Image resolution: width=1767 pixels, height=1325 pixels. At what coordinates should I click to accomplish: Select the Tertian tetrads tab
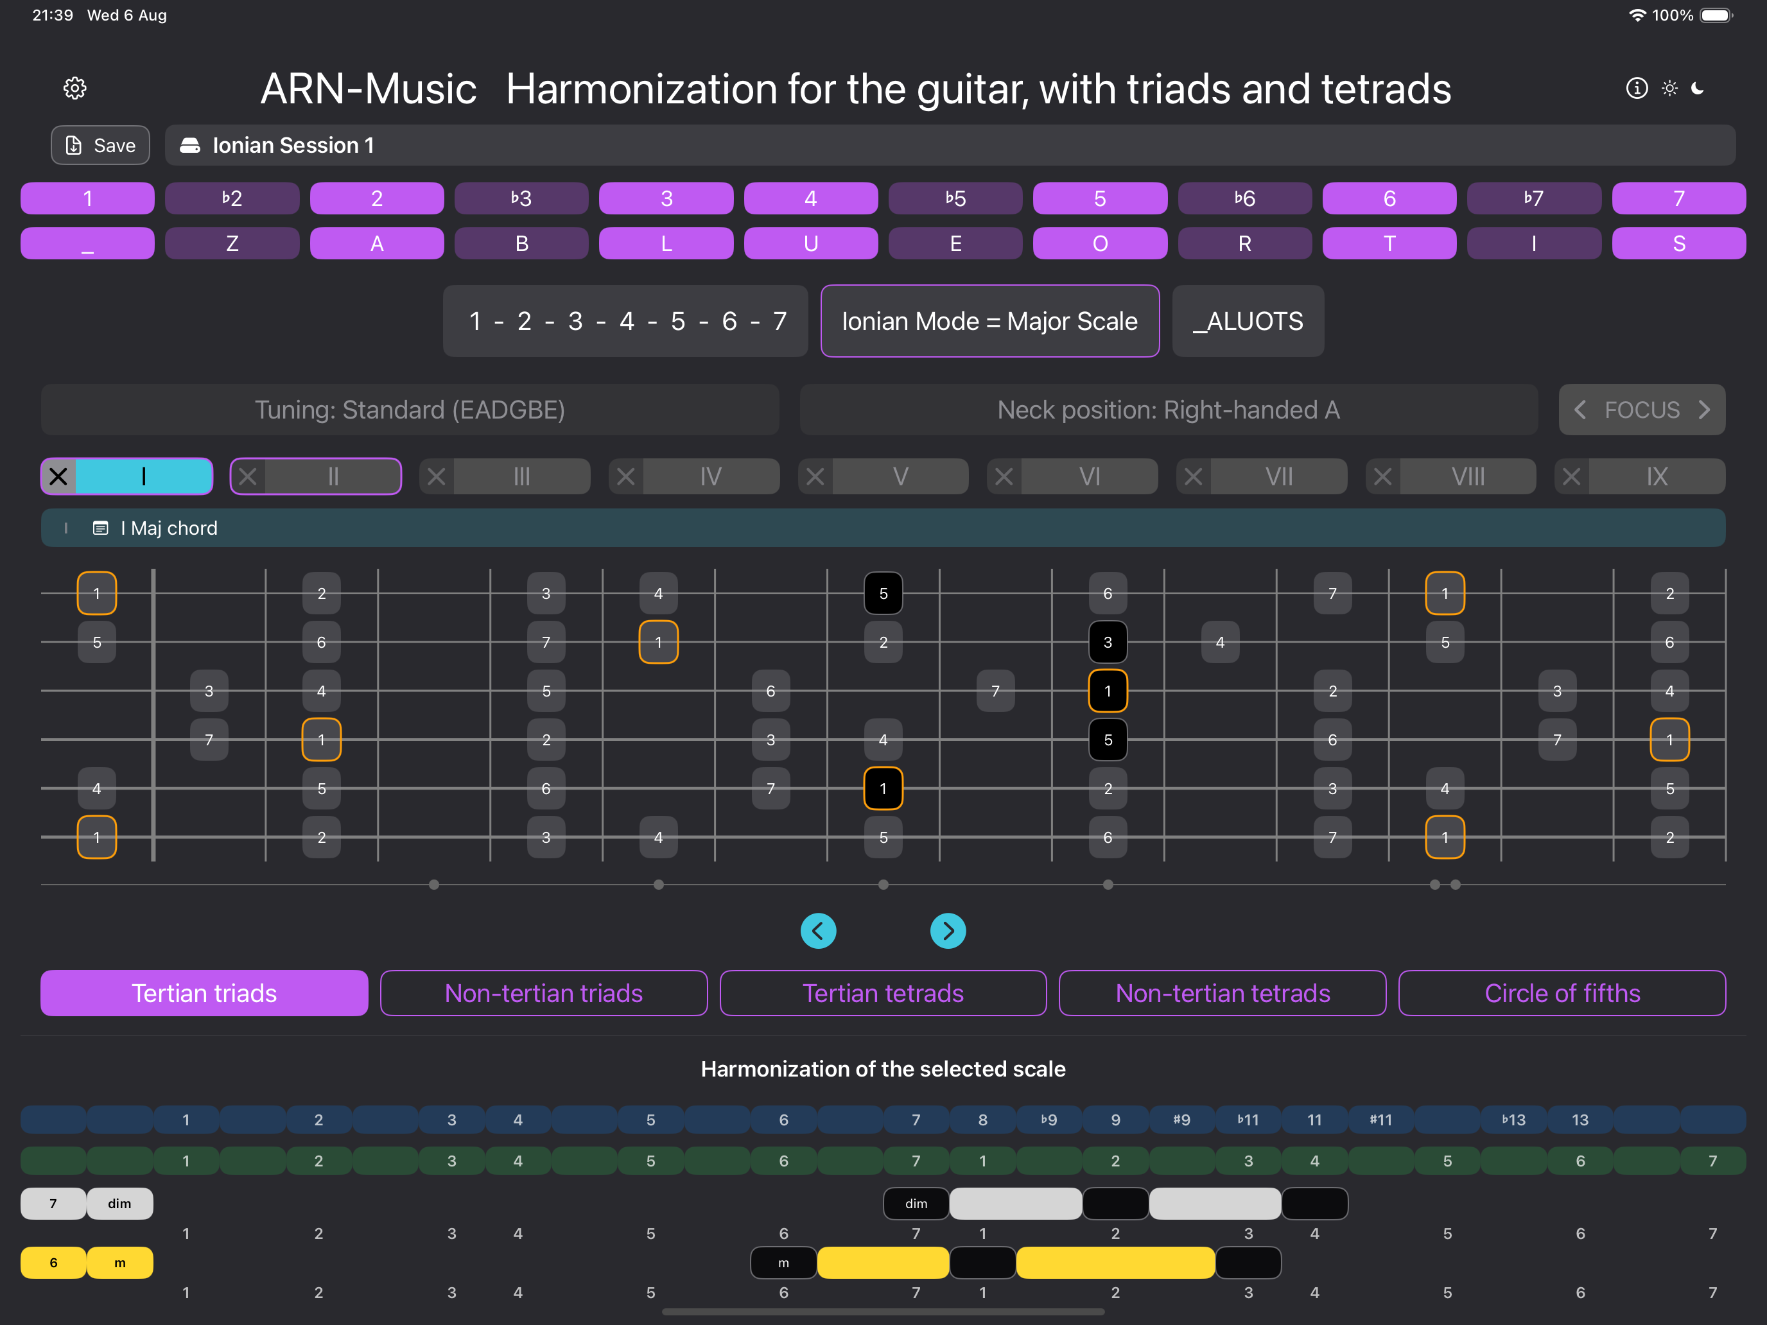(883, 992)
